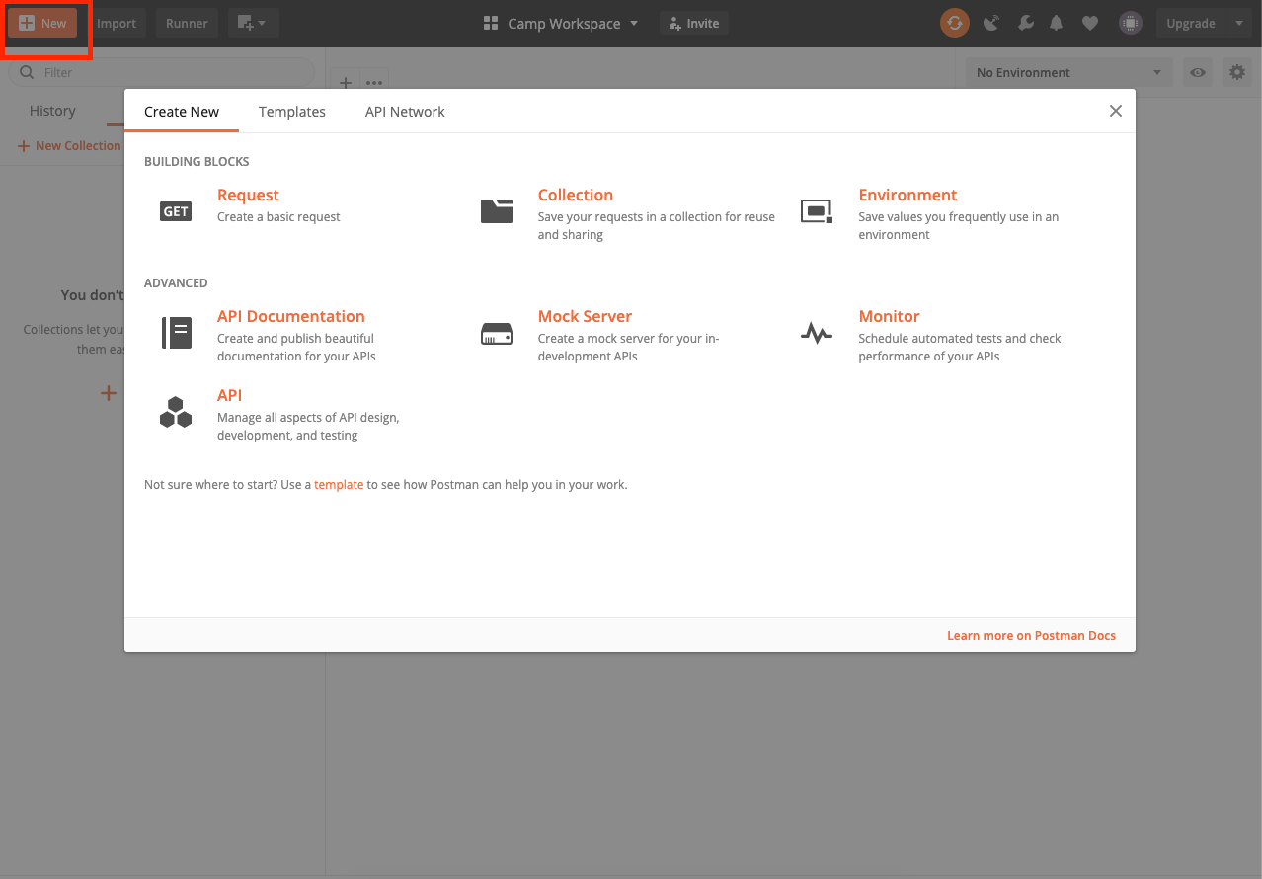Switch to the API Network tab
The width and height of the screenshot is (1262, 879).
tap(405, 112)
